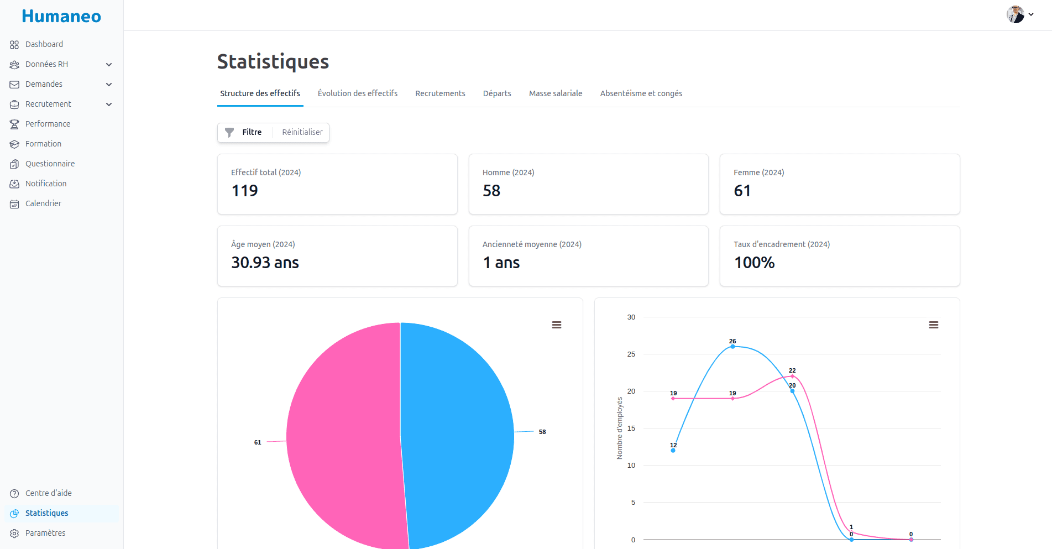The image size is (1052, 549).
Task: Switch to the Évolution des effectifs tab
Action: [357, 93]
